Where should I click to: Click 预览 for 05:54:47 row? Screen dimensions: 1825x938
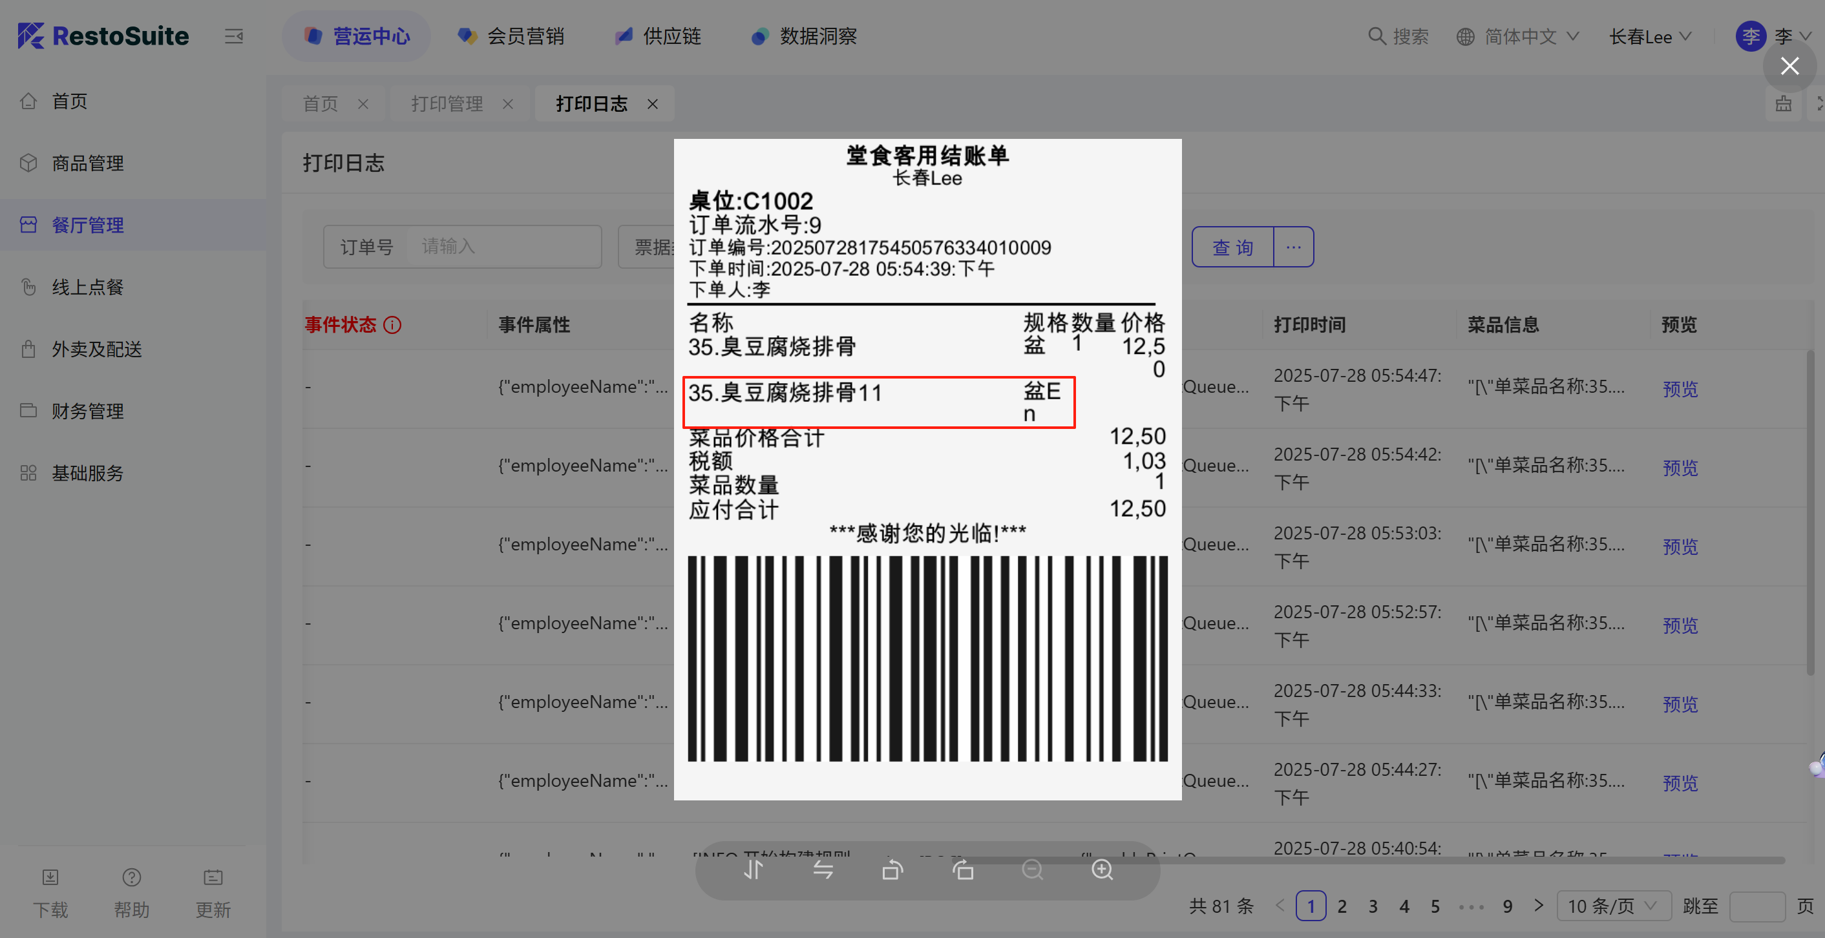(x=1680, y=389)
